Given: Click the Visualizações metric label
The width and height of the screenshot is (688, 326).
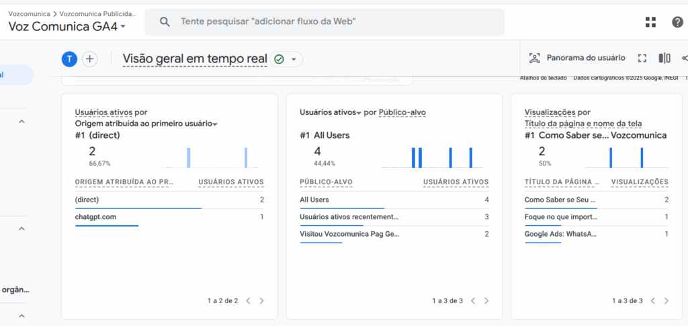Looking at the screenshot, I should (x=550, y=112).
